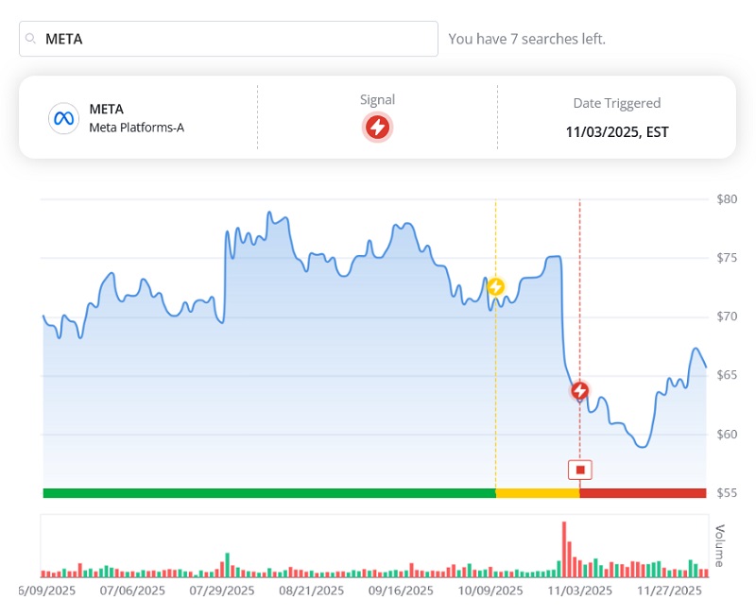Screen dimensions: 756x616
Task: Click the Meta Platforms logo icon
Action: coord(62,117)
